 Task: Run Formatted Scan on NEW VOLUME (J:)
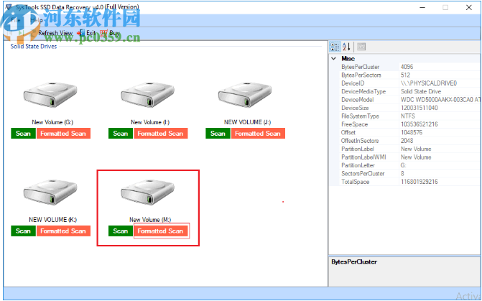(x=258, y=134)
